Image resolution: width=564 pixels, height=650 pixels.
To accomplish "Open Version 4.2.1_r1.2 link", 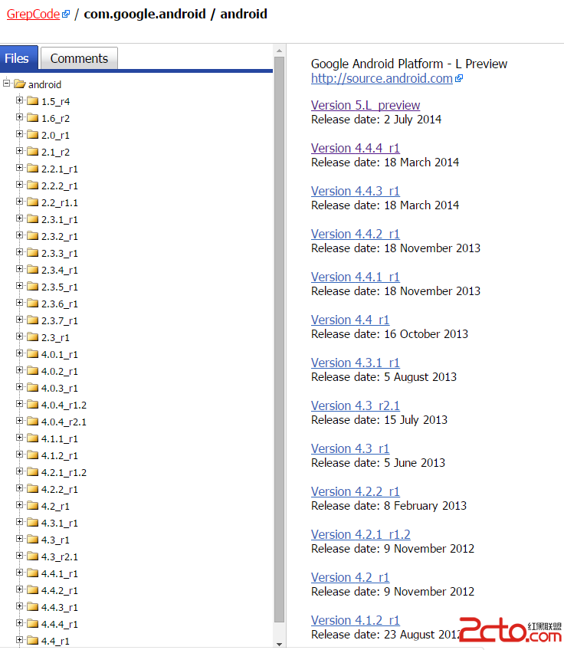I will tap(360, 535).
